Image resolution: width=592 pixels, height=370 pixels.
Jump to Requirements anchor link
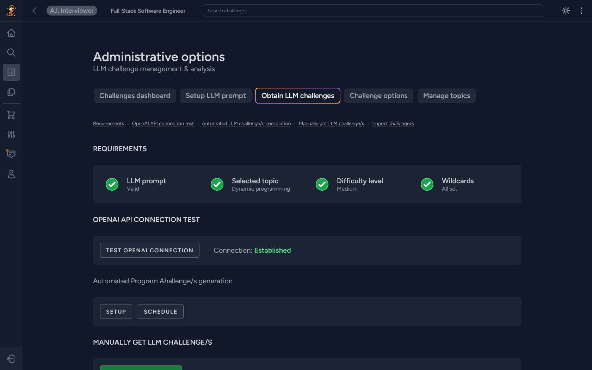coord(109,123)
